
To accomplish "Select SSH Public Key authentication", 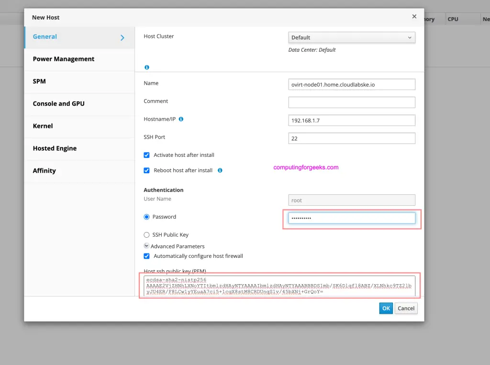I will pos(146,235).
